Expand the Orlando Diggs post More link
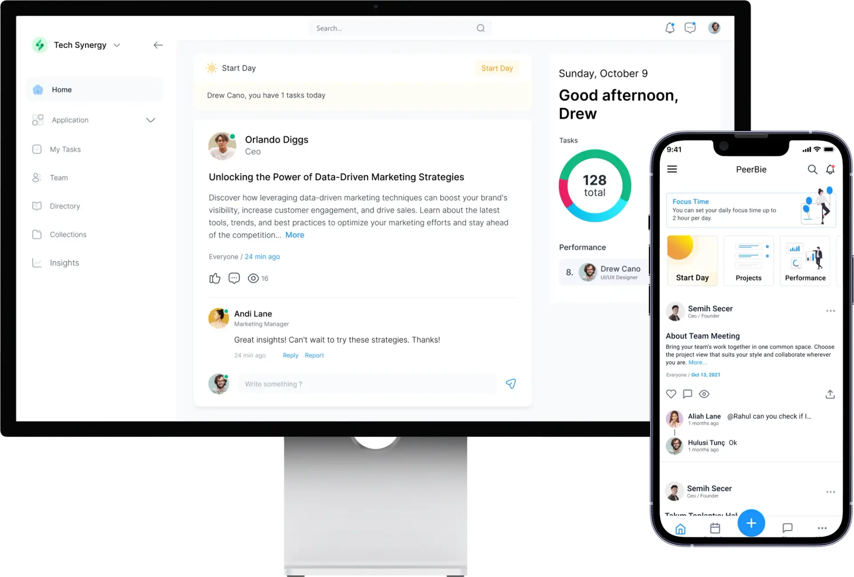Image resolution: width=854 pixels, height=577 pixels. 295,234
